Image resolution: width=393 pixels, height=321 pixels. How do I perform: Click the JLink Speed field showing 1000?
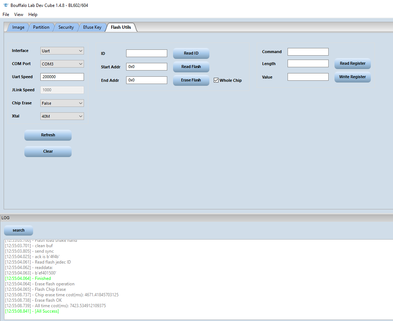click(x=62, y=90)
